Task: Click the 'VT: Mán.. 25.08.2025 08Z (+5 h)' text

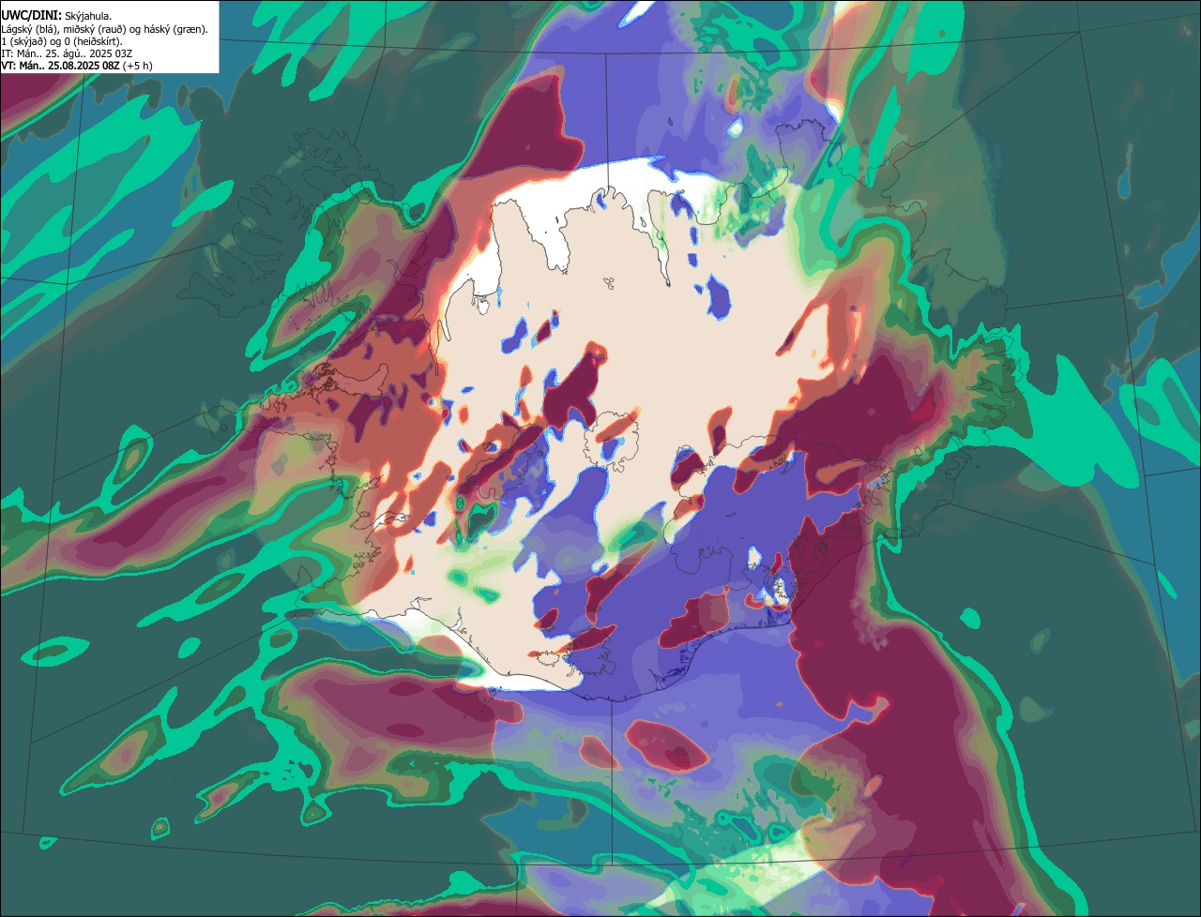Action: click(77, 66)
